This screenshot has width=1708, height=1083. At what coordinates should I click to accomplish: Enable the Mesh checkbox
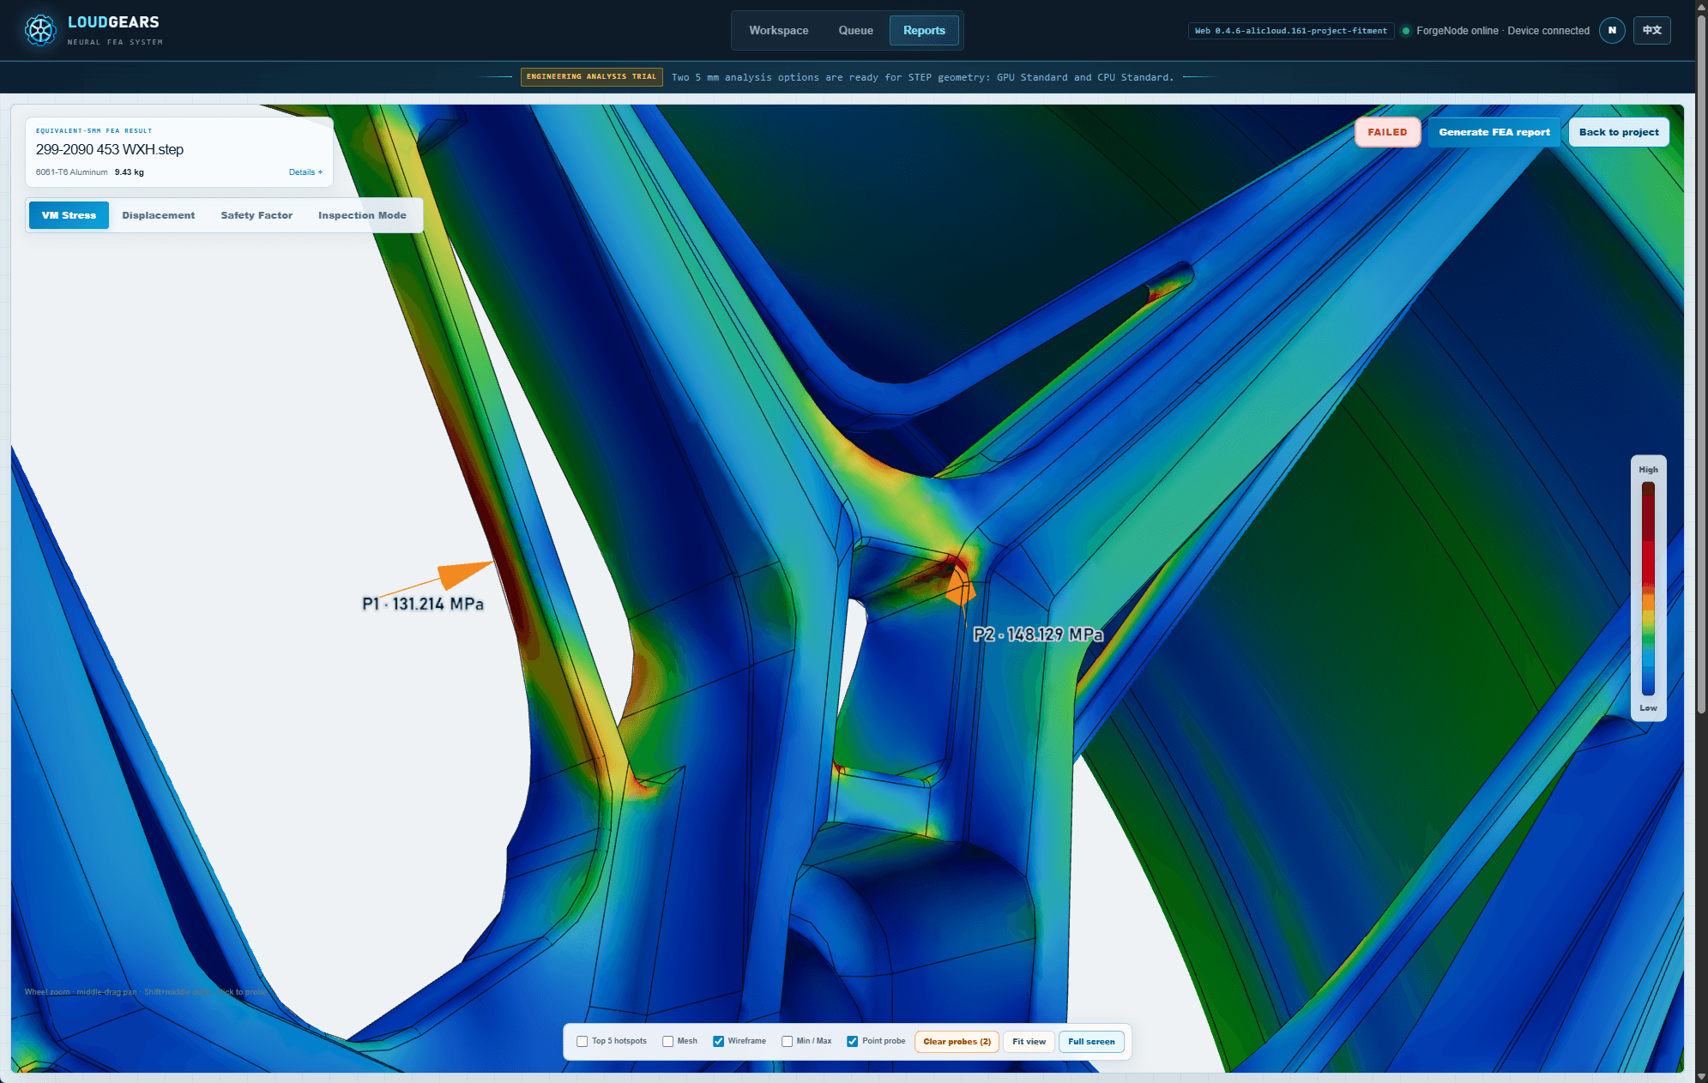click(x=667, y=1041)
